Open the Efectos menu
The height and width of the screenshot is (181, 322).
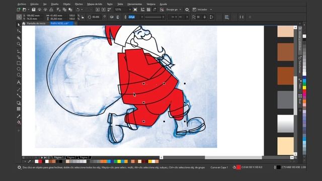point(78,4)
